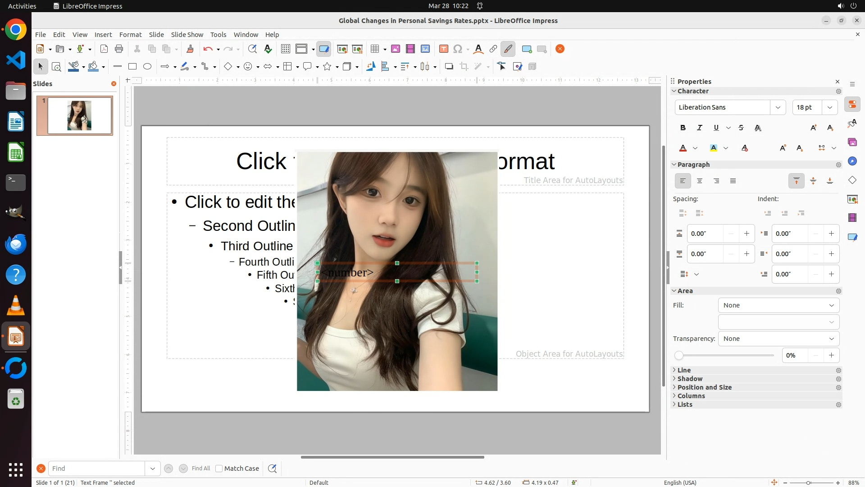This screenshot has width=865, height=487.
Task: Toggle Bold in Character panel
Action: [683, 128]
